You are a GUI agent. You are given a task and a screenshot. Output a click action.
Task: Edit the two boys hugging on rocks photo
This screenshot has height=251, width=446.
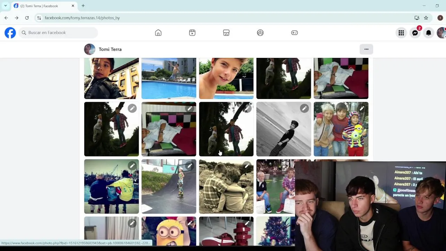(247, 166)
